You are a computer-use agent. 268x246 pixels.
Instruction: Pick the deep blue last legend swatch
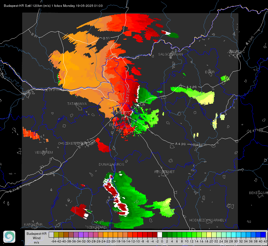(263, 235)
